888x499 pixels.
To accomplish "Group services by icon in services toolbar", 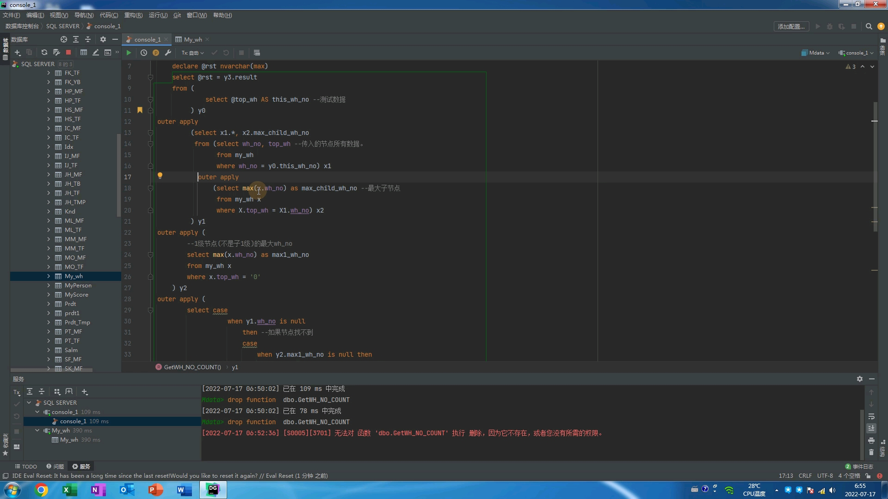I will pos(57,392).
